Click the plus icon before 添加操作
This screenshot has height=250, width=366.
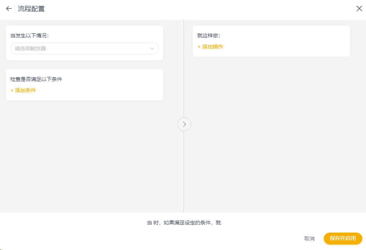[199, 47]
